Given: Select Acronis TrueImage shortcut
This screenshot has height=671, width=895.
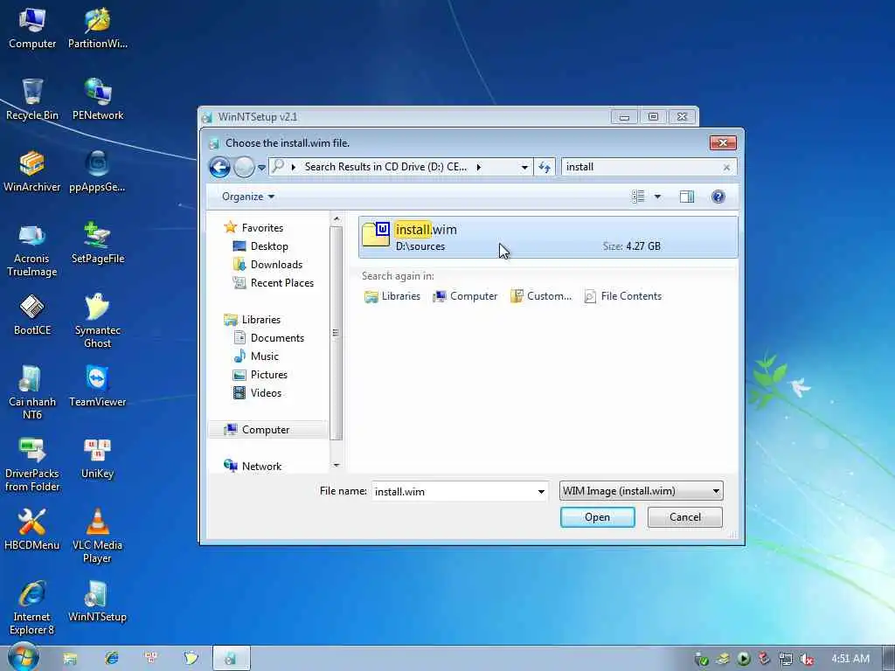Looking at the screenshot, I should click(x=32, y=250).
